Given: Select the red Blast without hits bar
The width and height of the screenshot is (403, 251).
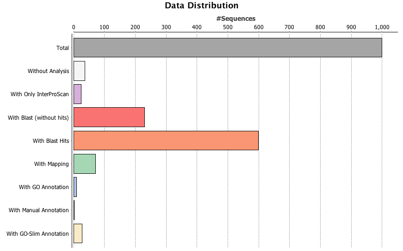Looking at the screenshot, I should pos(109,117).
